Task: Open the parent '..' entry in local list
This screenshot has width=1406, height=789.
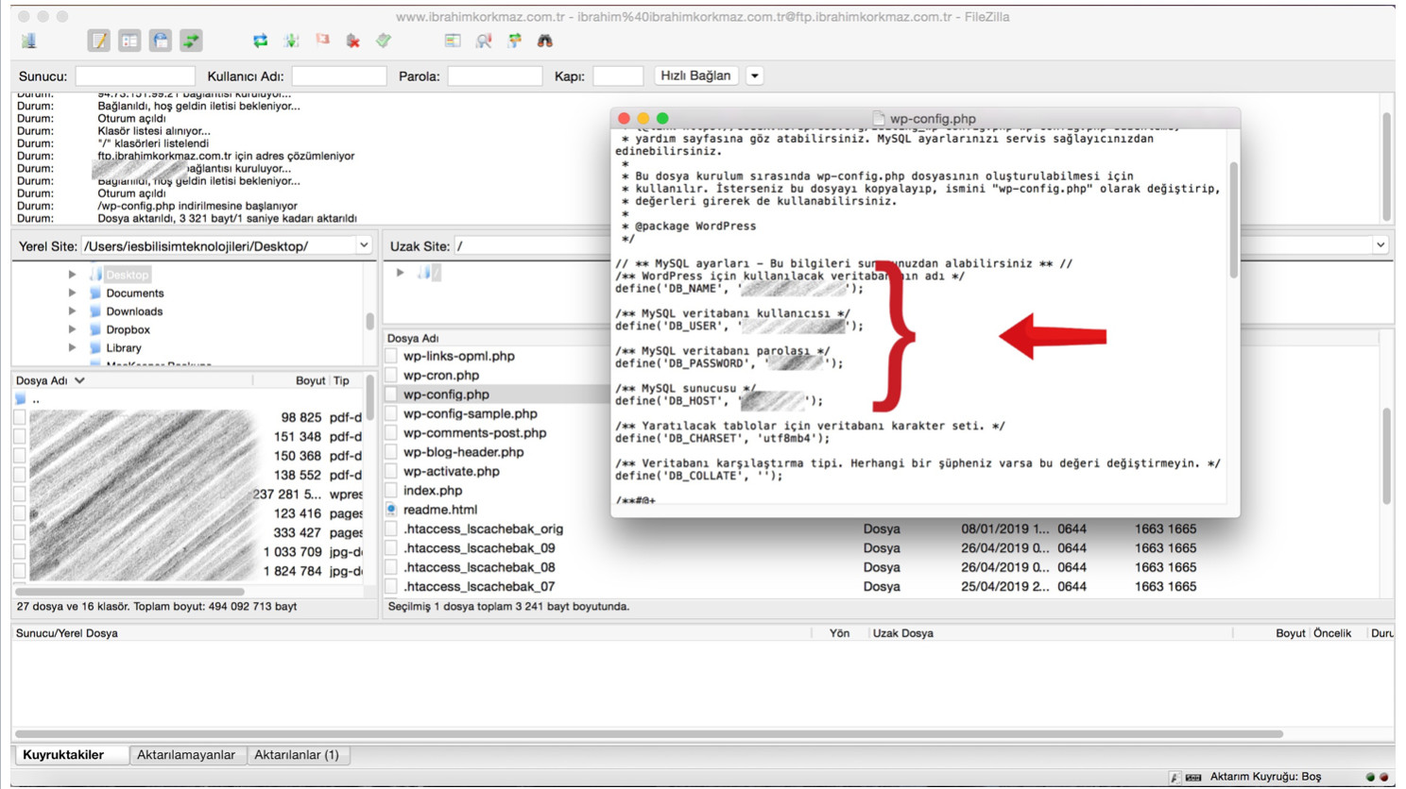Action: click(x=35, y=399)
